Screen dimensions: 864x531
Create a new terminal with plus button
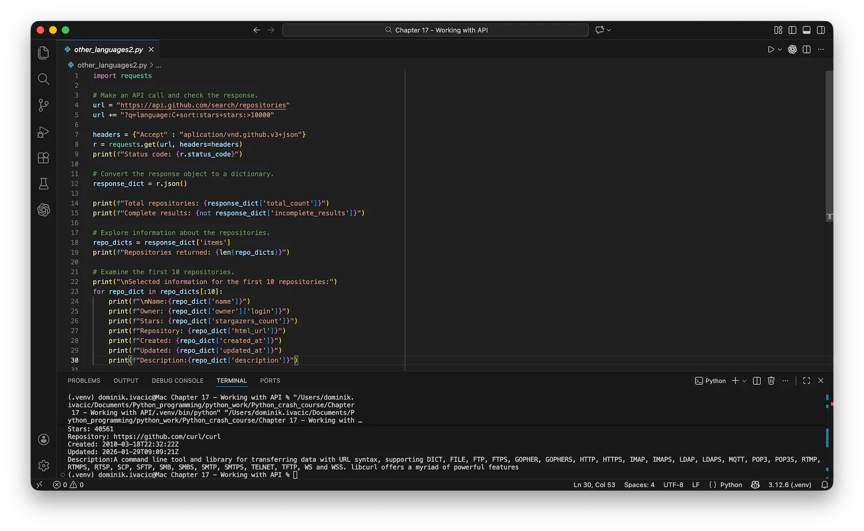(x=735, y=381)
